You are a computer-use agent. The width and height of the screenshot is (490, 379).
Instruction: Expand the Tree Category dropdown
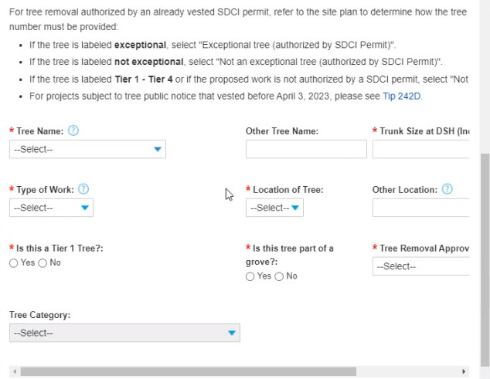pyautogui.click(x=124, y=333)
